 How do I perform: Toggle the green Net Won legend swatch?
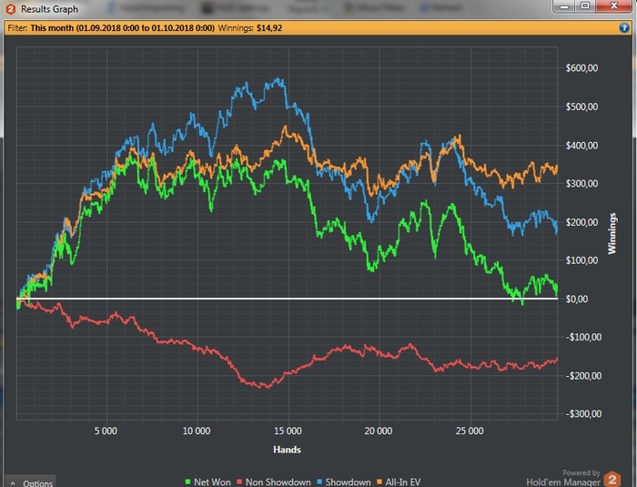pos(187,482)
